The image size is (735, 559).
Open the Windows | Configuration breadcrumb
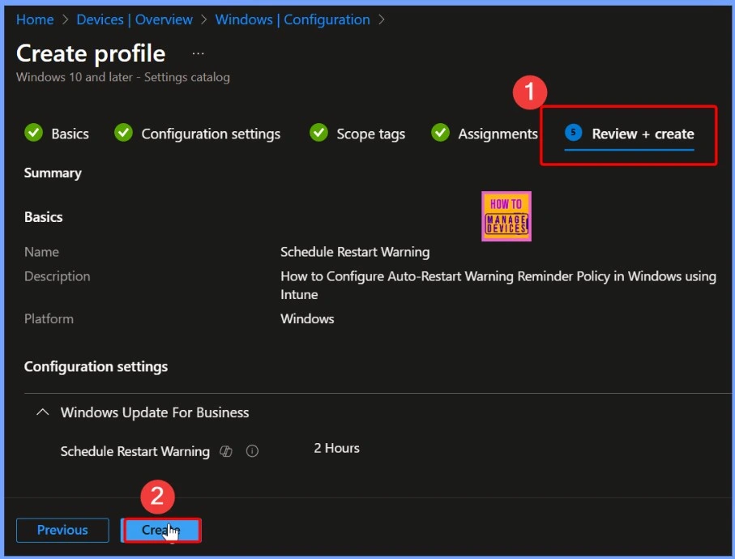click(x=292, y=19)
